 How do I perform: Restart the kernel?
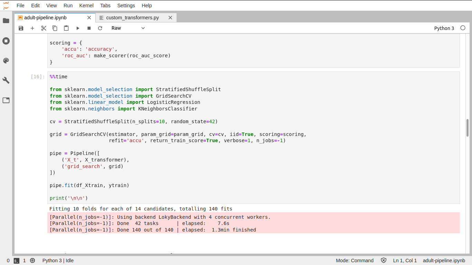(100, 28)
